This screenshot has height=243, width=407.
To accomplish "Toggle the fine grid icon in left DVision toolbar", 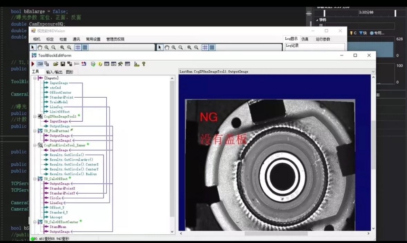I will [x=85, y=48].
